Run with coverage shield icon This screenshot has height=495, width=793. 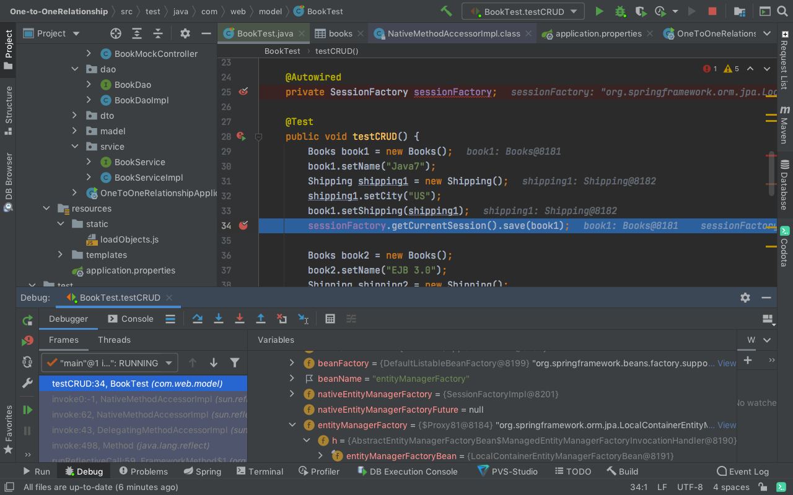641,11
